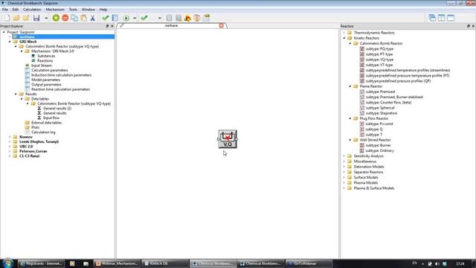The height and width of the screenshot is (268, 476).
Task: Click the Substances icon under Mechanism GRI-Mech 3.0
Action: [33, 56]
